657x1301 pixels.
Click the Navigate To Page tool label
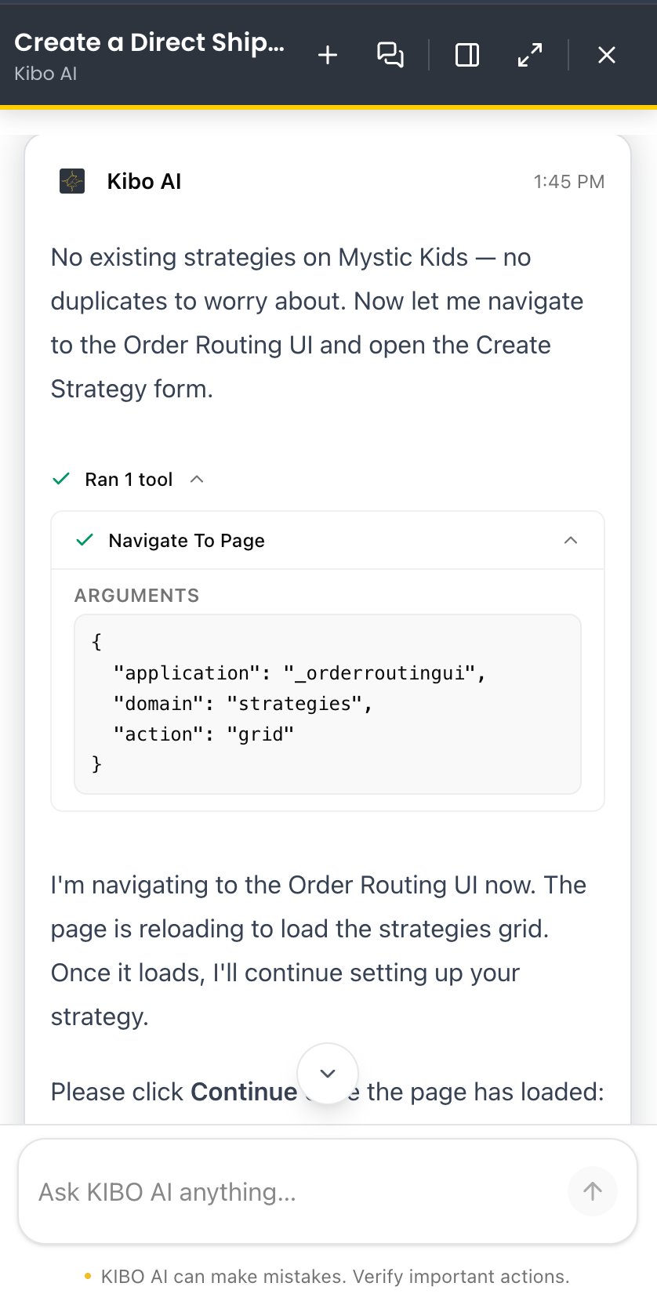(187, 541)
